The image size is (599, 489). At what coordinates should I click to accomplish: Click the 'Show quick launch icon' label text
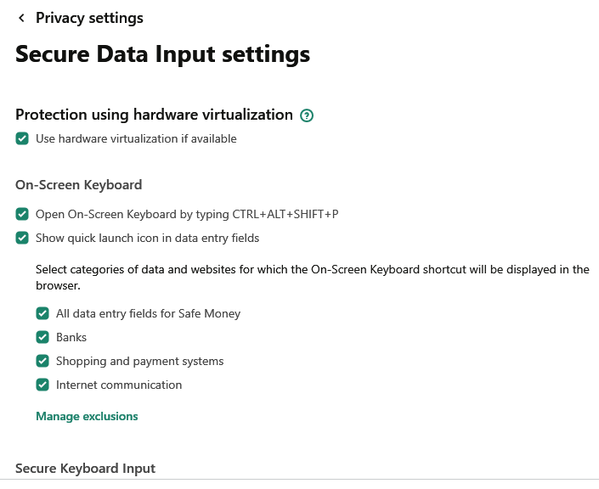tap(147, 238)
